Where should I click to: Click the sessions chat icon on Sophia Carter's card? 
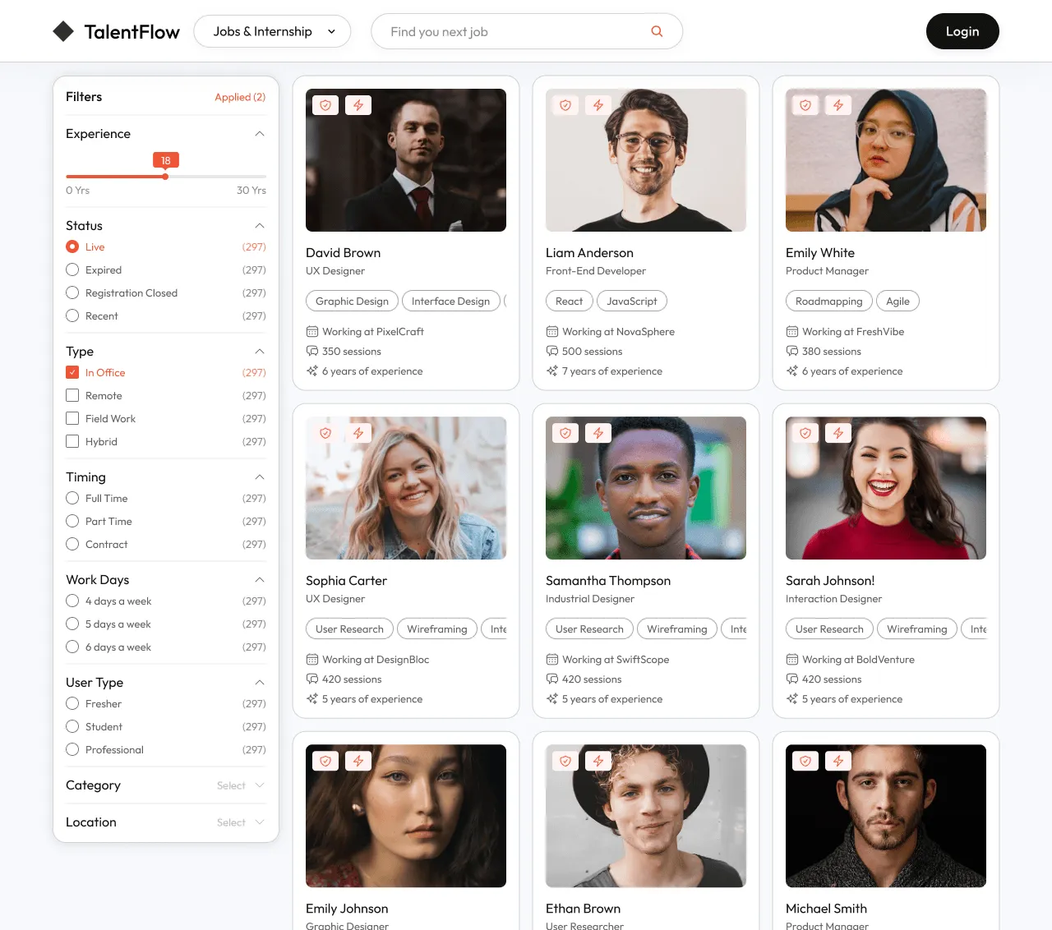pyautogui.click(x=311, y=679)
